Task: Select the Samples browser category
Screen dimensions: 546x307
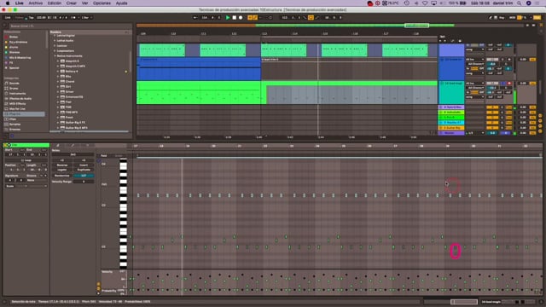Action: coord(15,125)
